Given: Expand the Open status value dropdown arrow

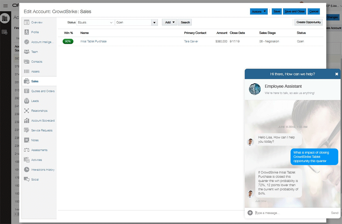Looking at the screenshot, I should (x=154, y=23).
